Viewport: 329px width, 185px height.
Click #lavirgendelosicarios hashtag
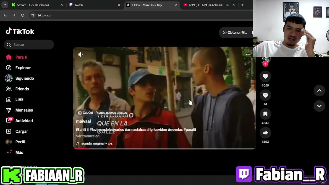tap(107, 129)
